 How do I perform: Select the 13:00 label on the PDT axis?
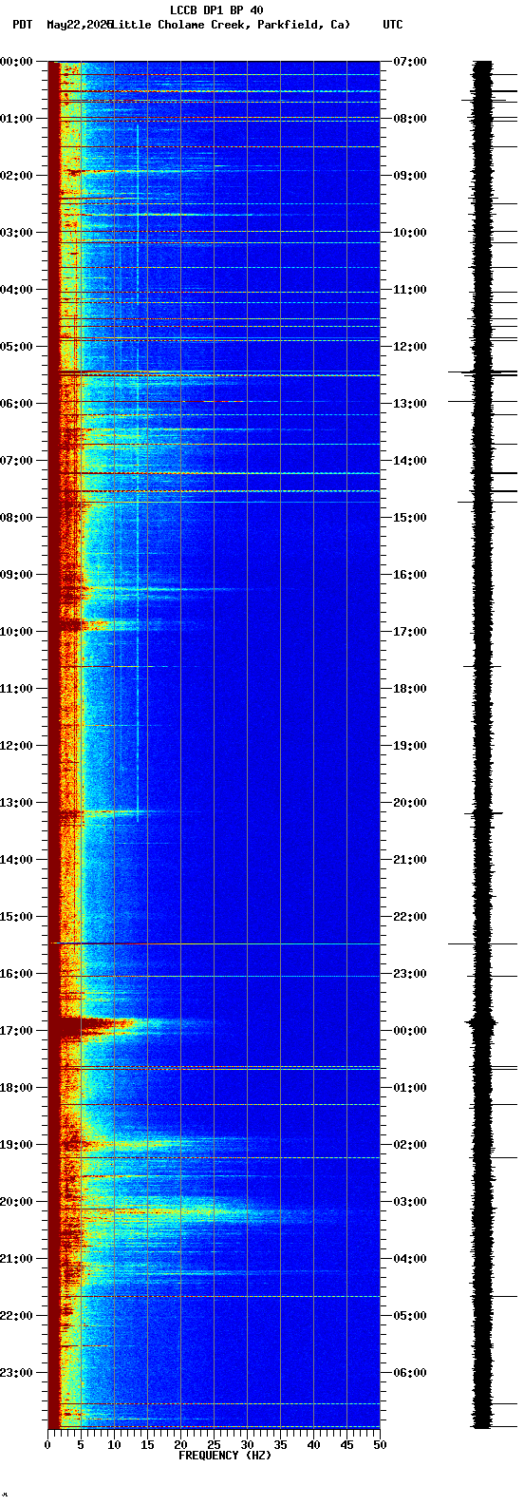point(17,803)
